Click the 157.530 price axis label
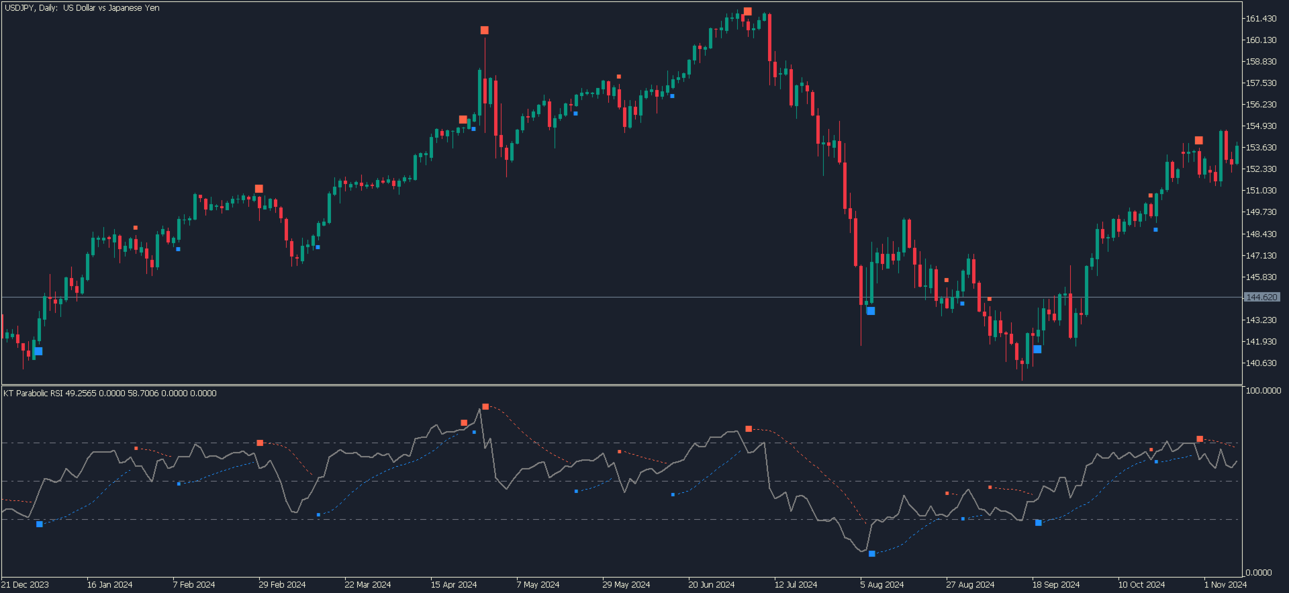The width and height of the screenshot is (1289, 593). point(1261,83)
